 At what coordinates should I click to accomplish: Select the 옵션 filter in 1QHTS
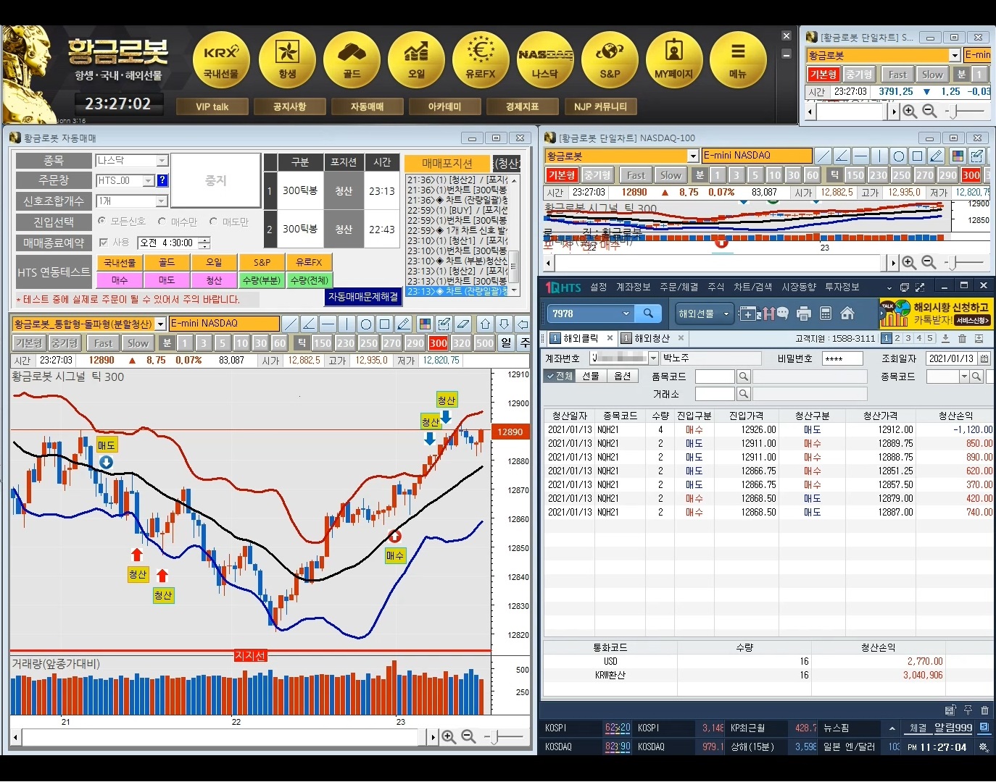click(623, 376)
